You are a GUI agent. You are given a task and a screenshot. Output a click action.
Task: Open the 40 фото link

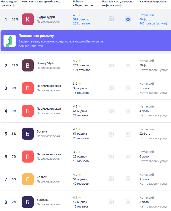145,19
